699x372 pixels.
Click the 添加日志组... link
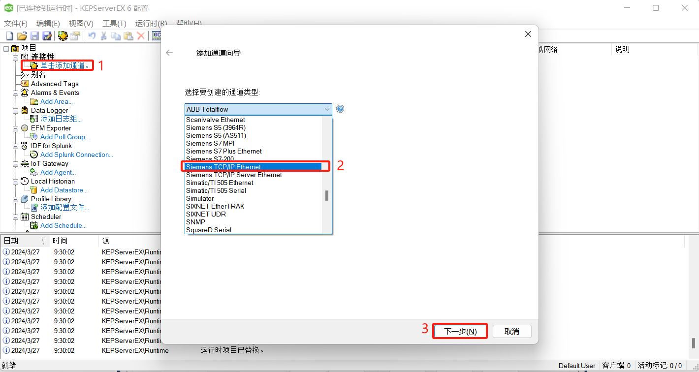tap(61, 119)
